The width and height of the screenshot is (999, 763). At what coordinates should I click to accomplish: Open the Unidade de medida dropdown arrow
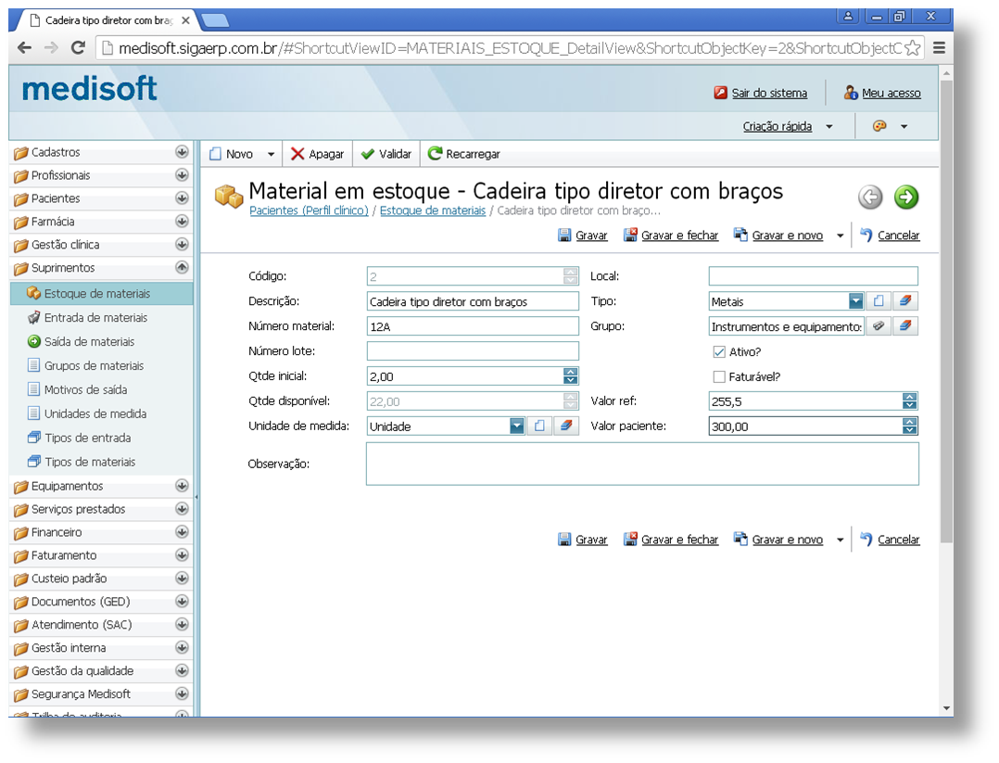[x=517, y=426]
